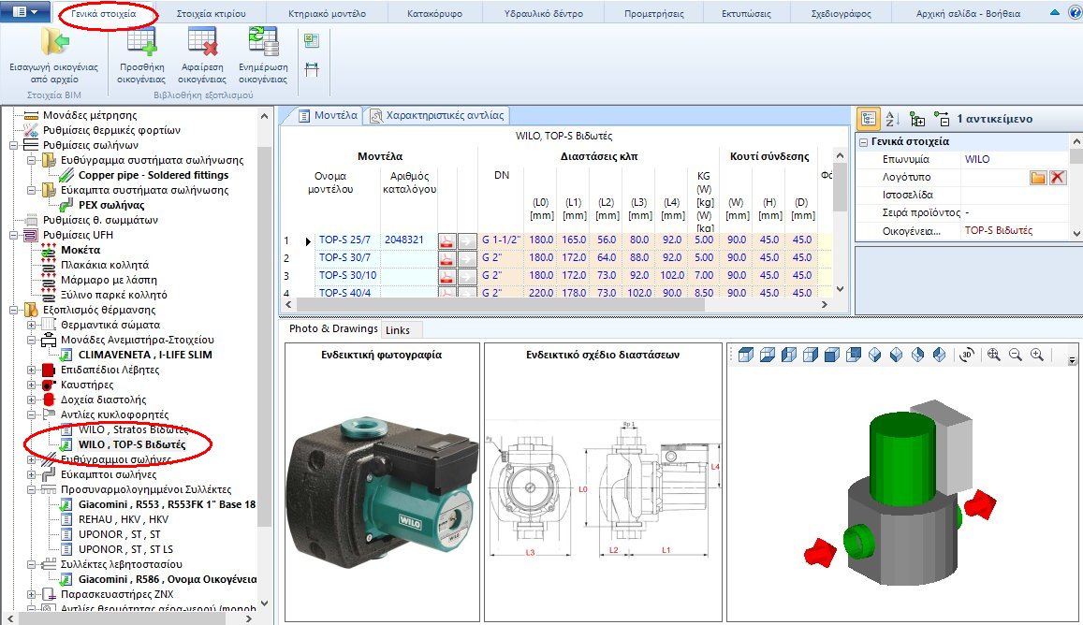Collapse the Γενικά στοιχεία section
1083x625 pixels.
(x=864, y=142)
